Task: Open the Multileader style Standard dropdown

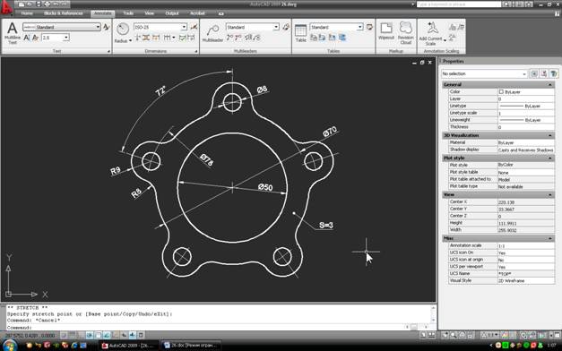Action: [276, 27]
